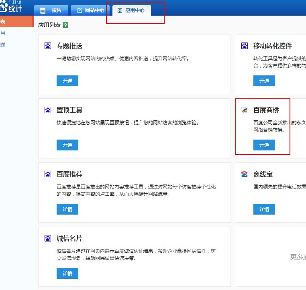Viewport: 306px width, 290px height.
Task: Click the 百度商桥 colorful bridge icon
Action: pyautogui.click(x=245, y=110)
